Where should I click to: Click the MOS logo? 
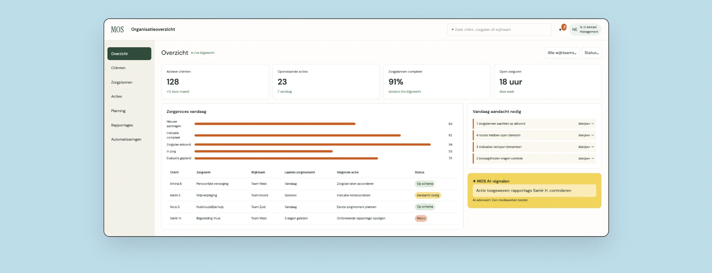tap(117, 30)
